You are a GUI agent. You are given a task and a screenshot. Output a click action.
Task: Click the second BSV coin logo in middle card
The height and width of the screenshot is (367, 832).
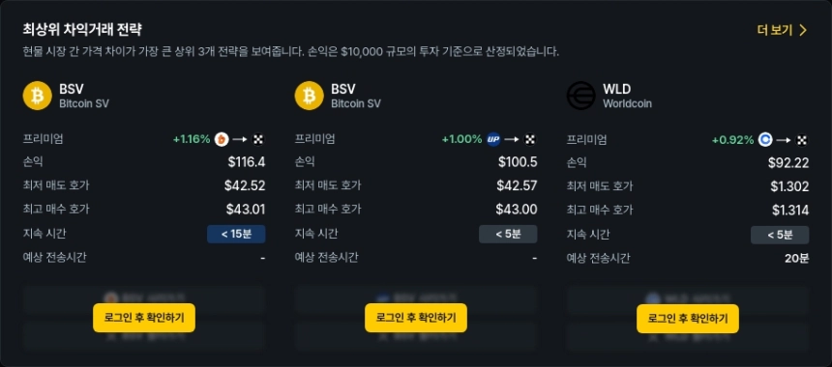310,96
